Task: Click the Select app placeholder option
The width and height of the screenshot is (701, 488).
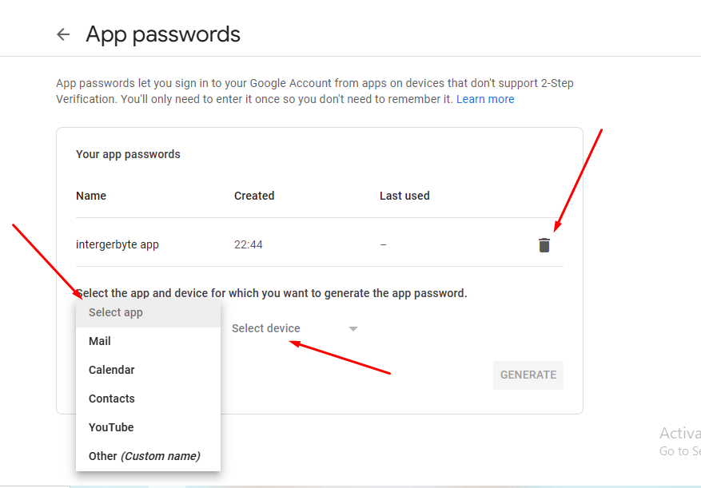Action: 148,313
